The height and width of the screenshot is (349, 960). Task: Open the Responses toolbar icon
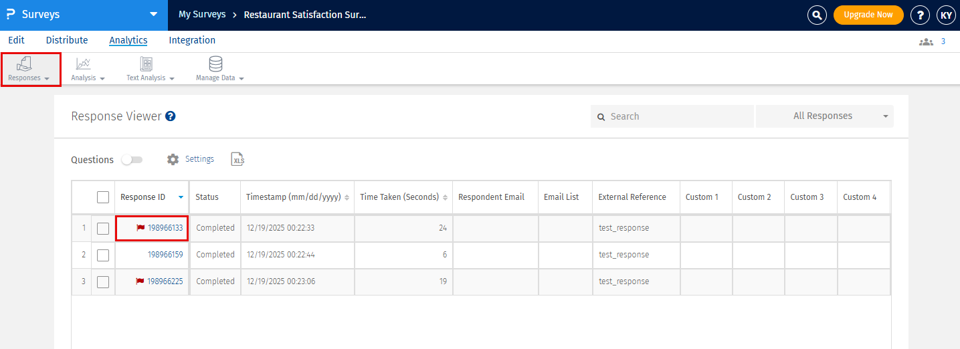(25, 64)
